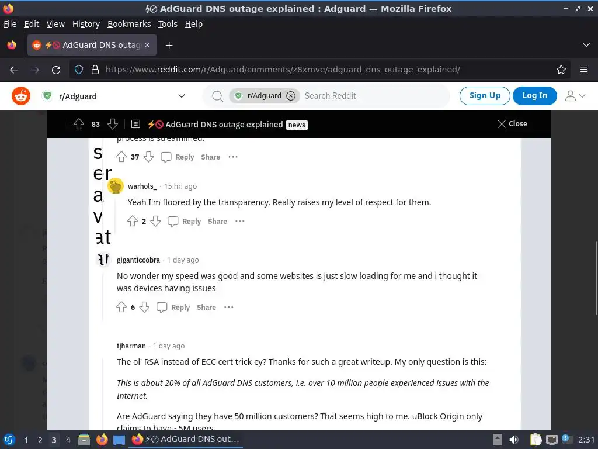
Task: Open the Edit menu
Action: [x=32, y=24]
